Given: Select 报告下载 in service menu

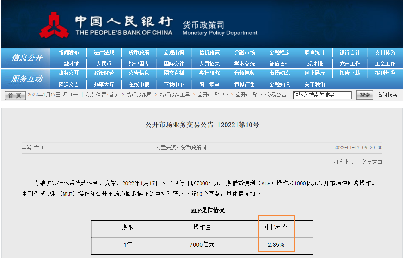Looking at the screenshot, I should pyautogui.click(x=350, y=73).
